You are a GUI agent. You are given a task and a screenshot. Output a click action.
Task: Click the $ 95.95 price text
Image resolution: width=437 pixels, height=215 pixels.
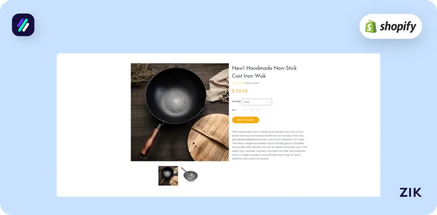pos(240,91)
